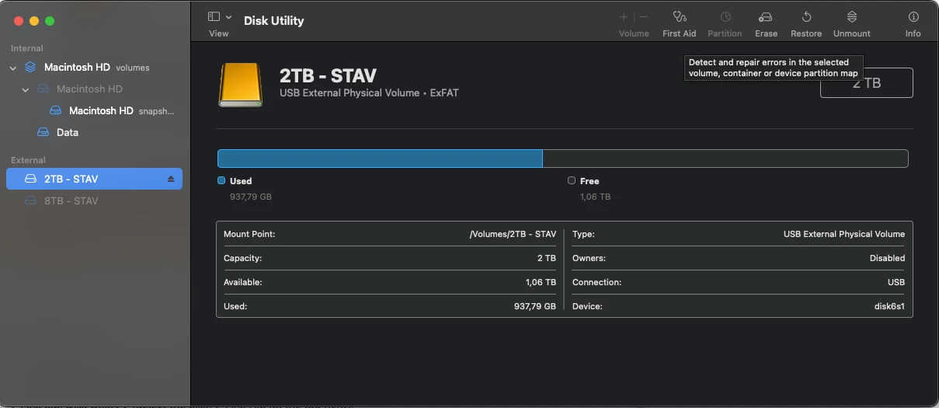
Task: Click the Free space legend swatch
Action: point(572,180)
